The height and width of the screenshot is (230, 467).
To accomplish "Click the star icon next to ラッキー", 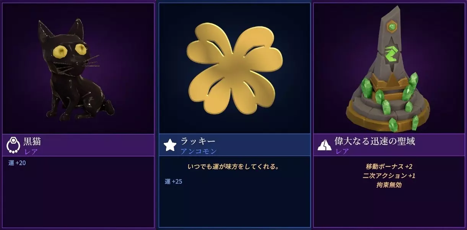I will coord(170,145).
